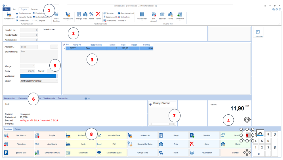Open the Verkäufer dropdown list
This screenshot has height=160, width=283.
pos(57,76)
